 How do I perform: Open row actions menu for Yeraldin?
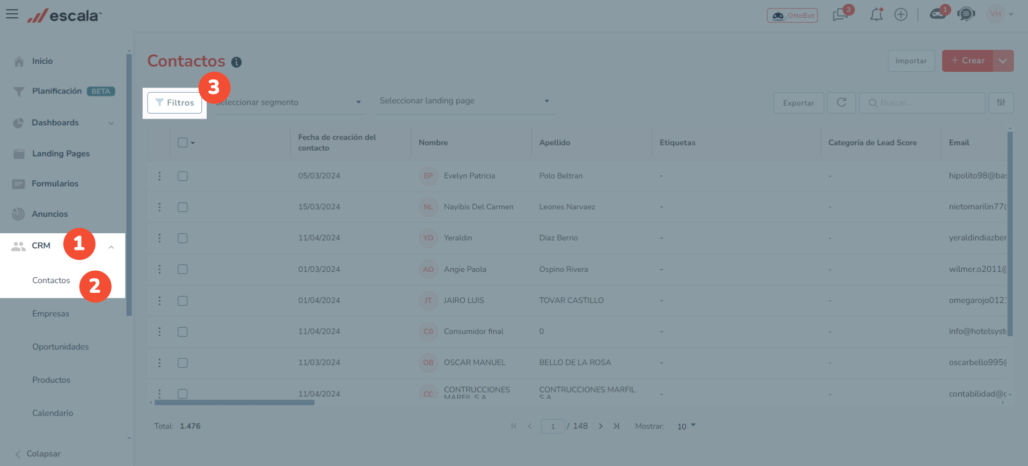click(159, 238)
